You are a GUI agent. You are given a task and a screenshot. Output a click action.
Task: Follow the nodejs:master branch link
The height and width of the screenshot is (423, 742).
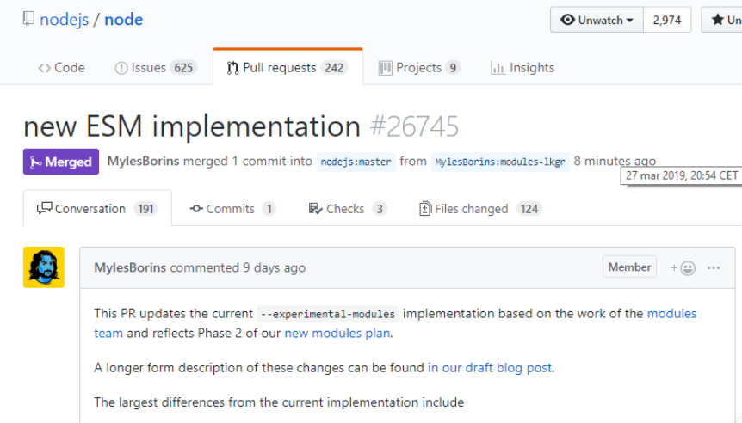tap(356, 162)
